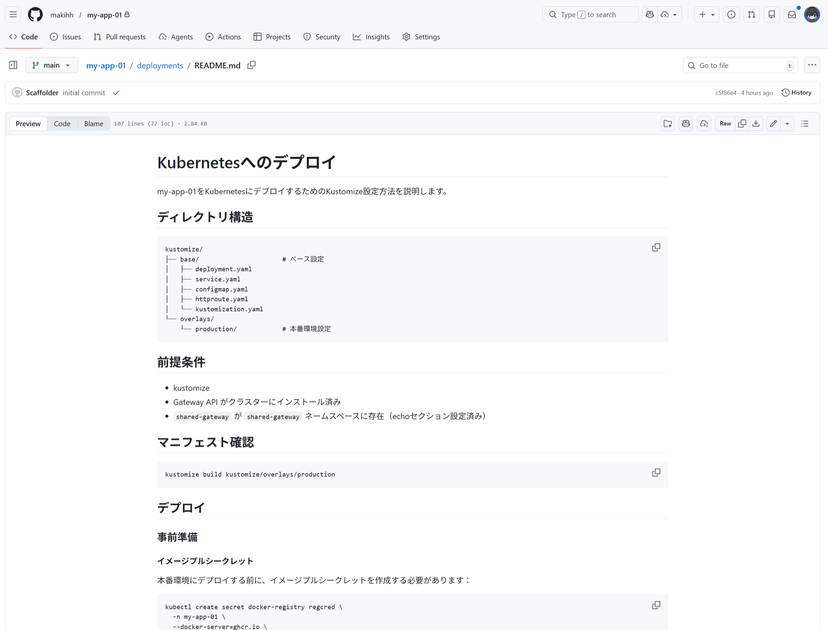Copy the README.md file path
This screenshot has height=630, width=828.
pyautogui.click(x=252, y=65)
